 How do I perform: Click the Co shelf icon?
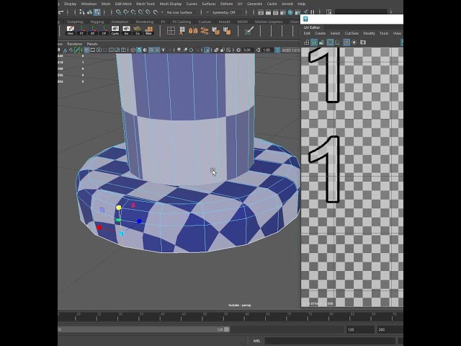point(138,30)
